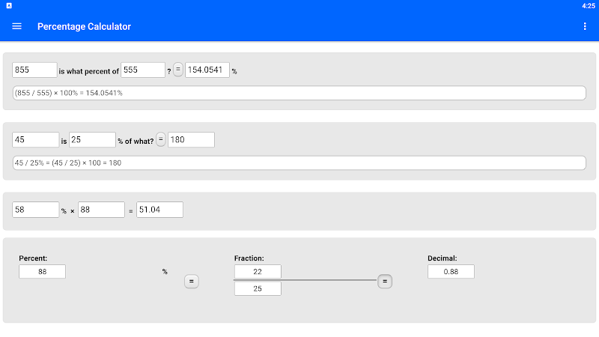Screen dimensions: 599x337
Task: Select the Percent field containing 88
Action: tap(42, 272)
